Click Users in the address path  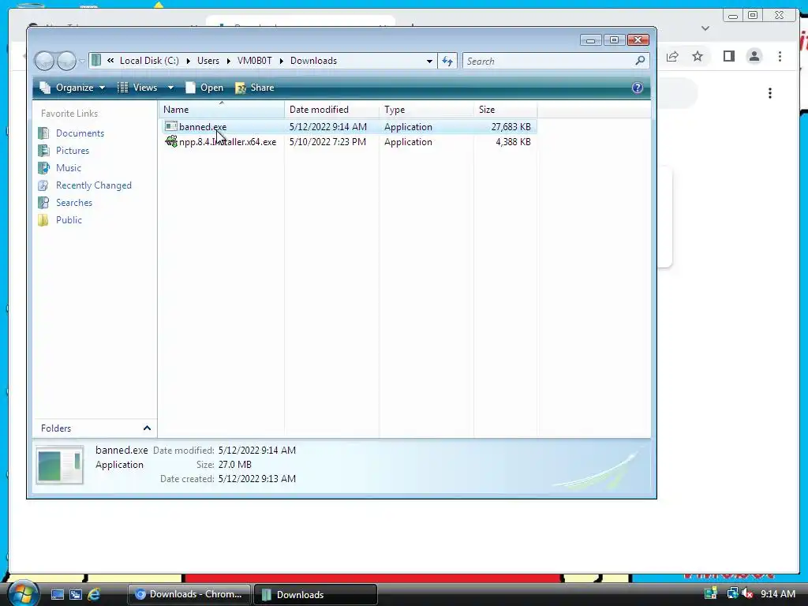(208, 61)
